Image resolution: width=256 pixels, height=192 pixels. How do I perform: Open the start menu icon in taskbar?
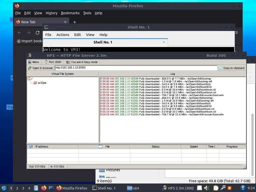point(4,188)
